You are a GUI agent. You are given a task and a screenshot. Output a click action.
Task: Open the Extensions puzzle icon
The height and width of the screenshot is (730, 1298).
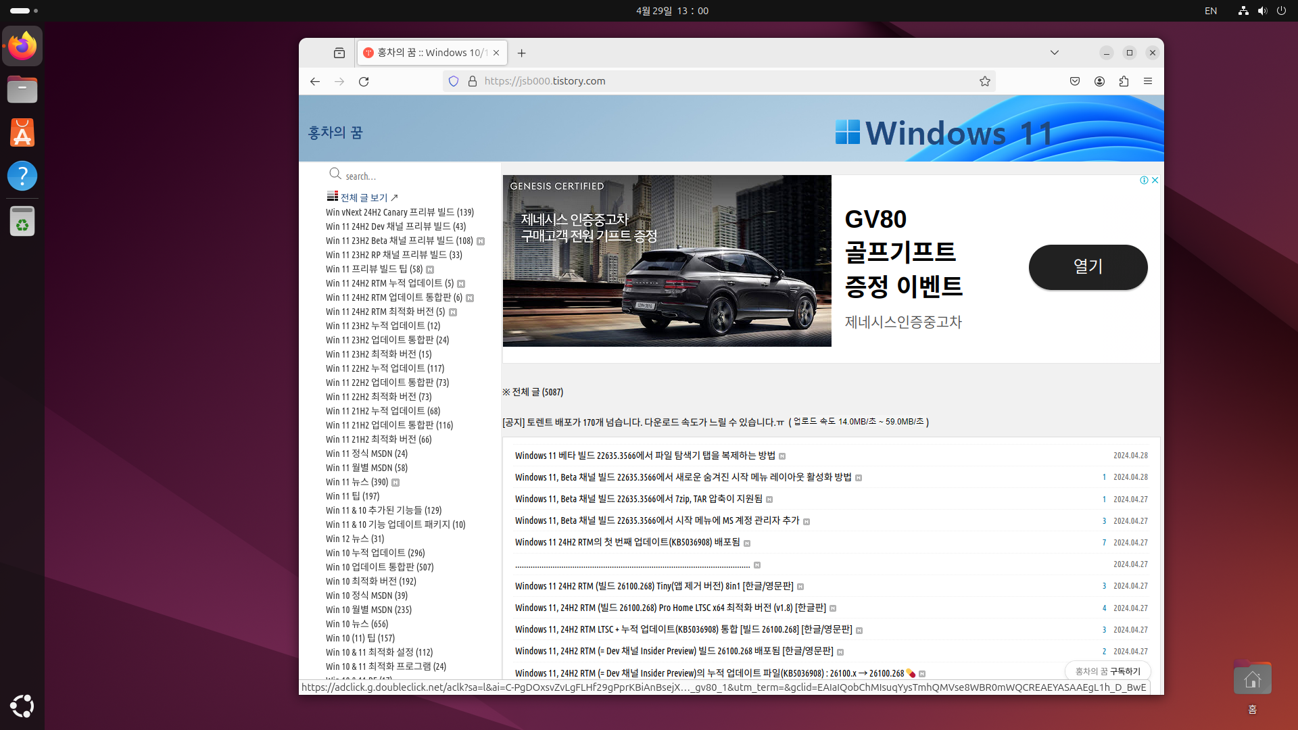tap(1124, 81)
